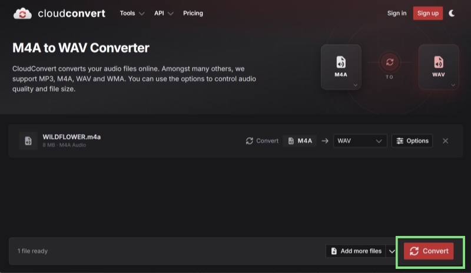Click the '8 MB · M4A Audio' file info
This screenshot has height=273, width=471.
coord(64,145)
